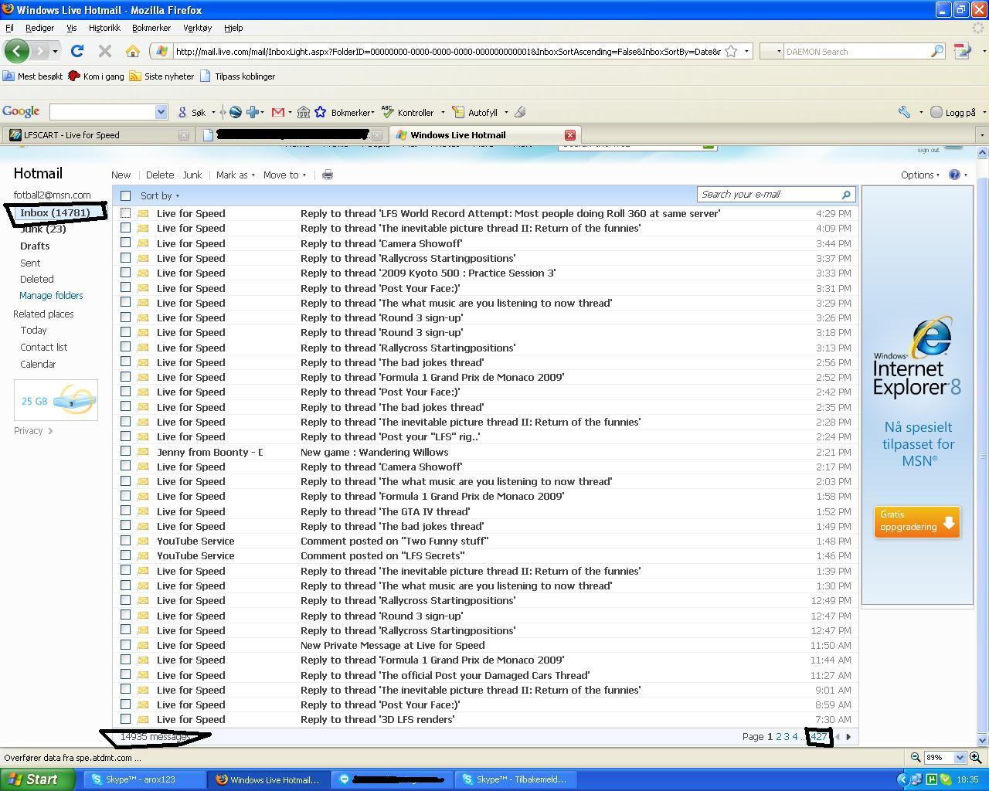Click the Google toolbar Søk button
The height and width of the screenshot is (791, 989).
[193, 112]
